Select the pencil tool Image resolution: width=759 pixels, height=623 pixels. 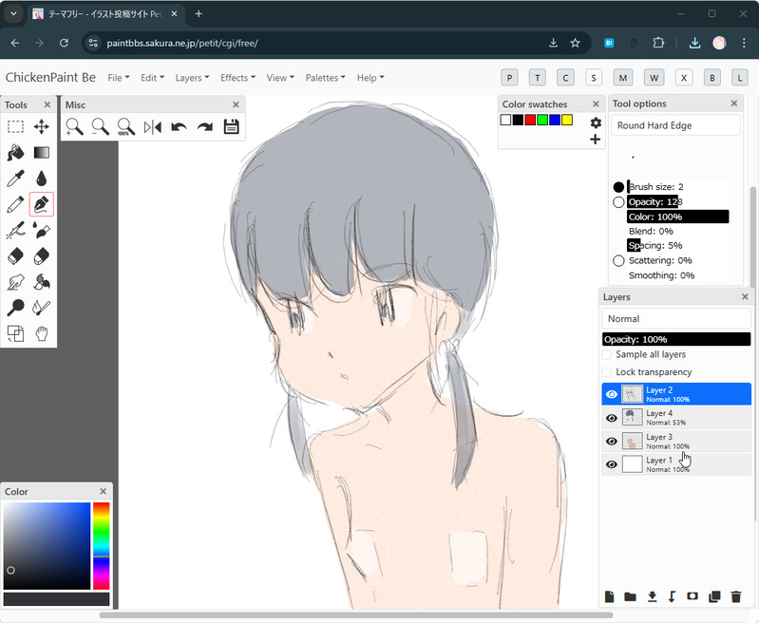[15, 204]
